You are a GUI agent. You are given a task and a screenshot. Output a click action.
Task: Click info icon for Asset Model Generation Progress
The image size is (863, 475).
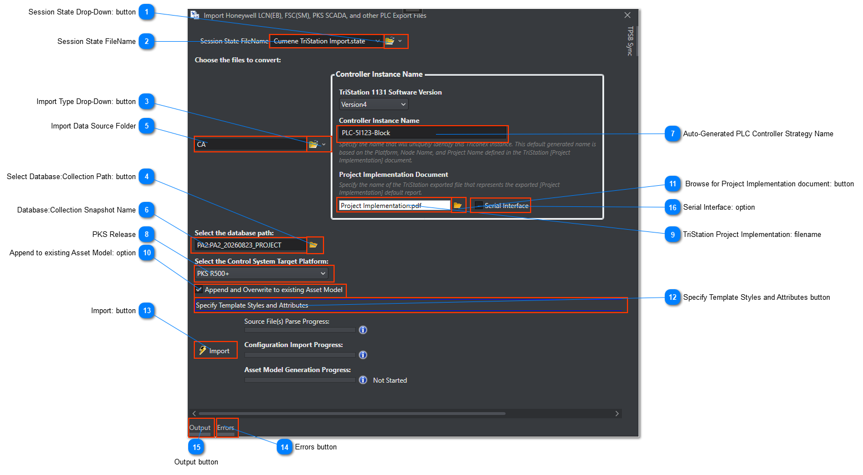click(363, 380)
